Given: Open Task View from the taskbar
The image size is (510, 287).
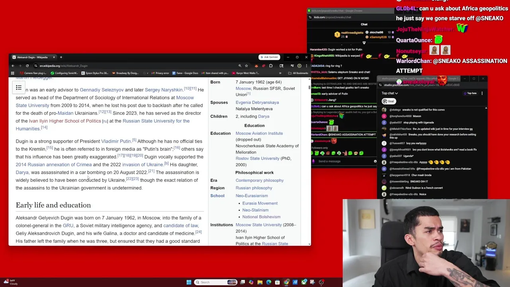Looking at the screenshot, I should [x=242, y=282].
